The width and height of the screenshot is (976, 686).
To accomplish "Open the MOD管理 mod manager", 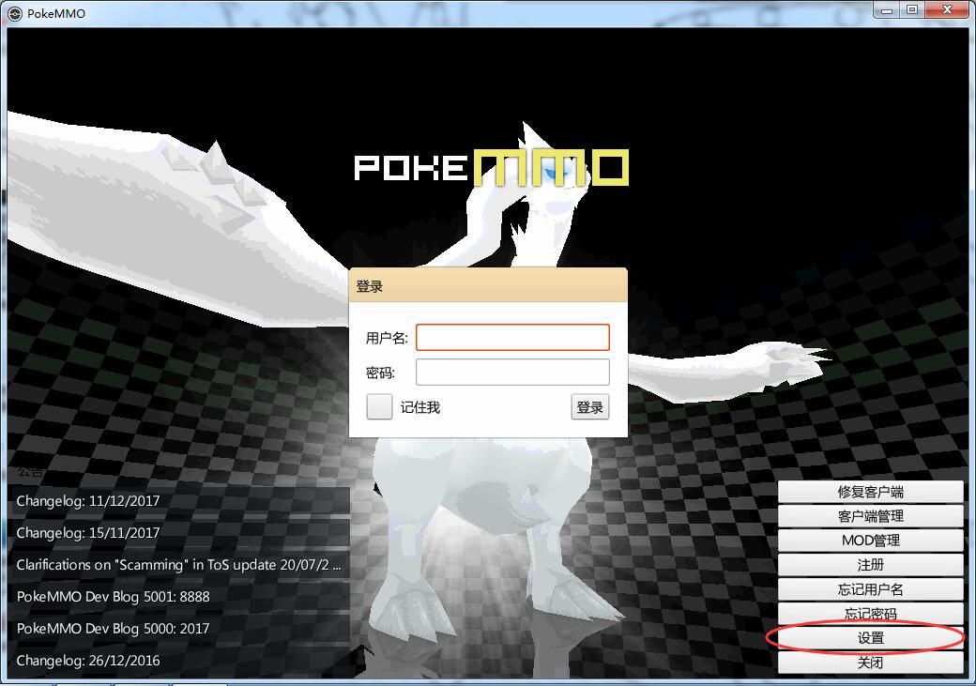I will point(871,540).
